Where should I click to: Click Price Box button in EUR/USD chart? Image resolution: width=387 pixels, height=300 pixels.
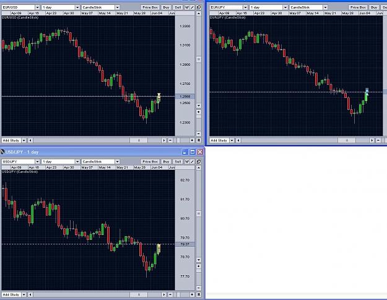[x=150, y=7]
